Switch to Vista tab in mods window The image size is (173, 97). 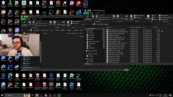(x=40, y=19)
